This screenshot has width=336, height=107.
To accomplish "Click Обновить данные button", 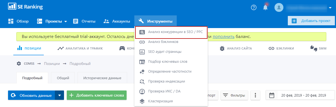I will (32, 95).
